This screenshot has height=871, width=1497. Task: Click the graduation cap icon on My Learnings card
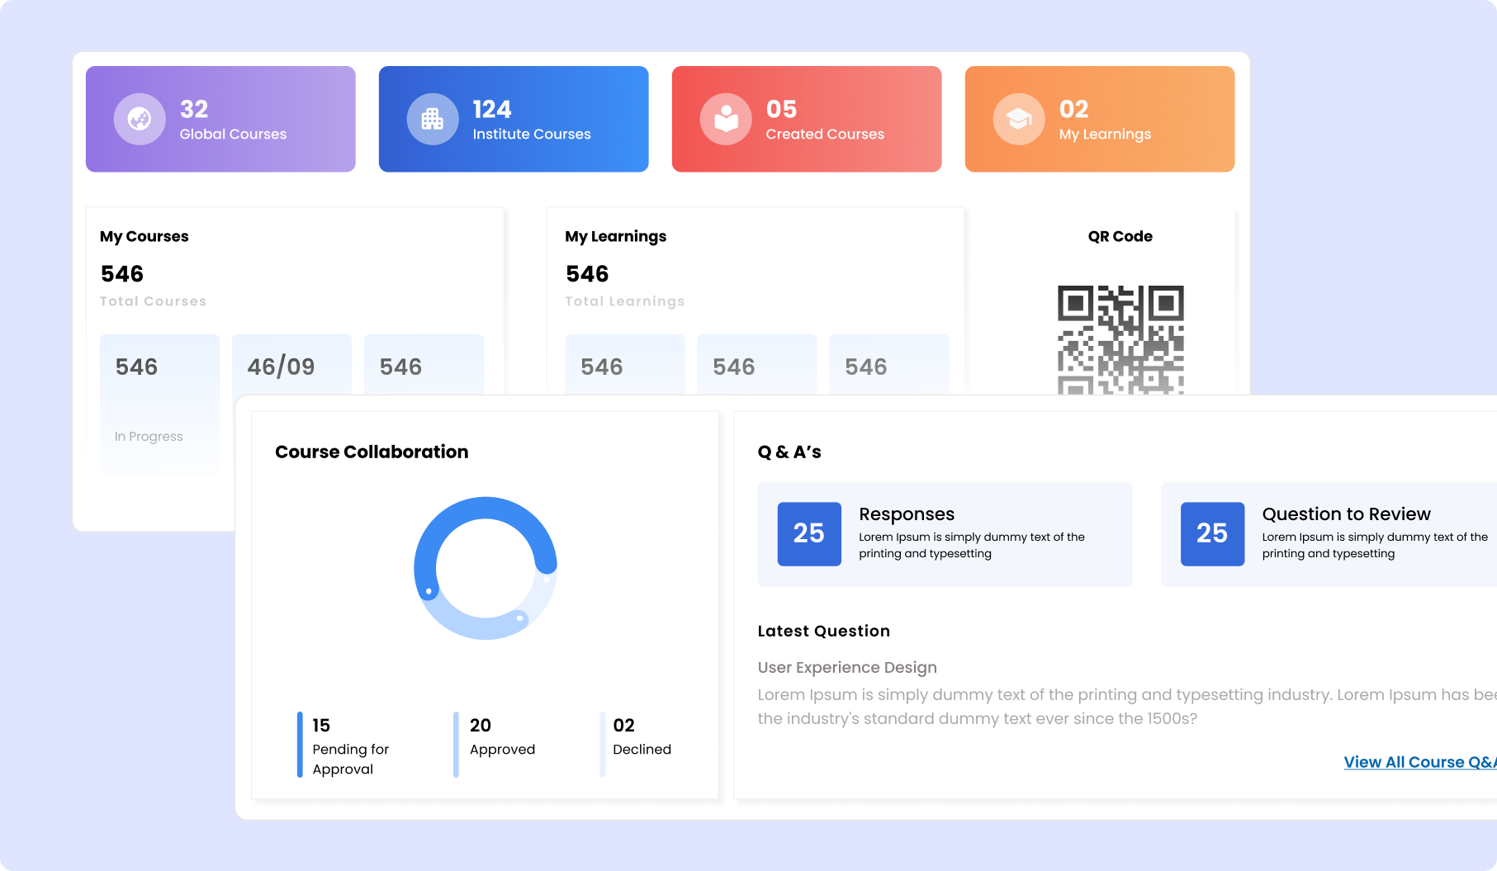[x=1019, y=119]
